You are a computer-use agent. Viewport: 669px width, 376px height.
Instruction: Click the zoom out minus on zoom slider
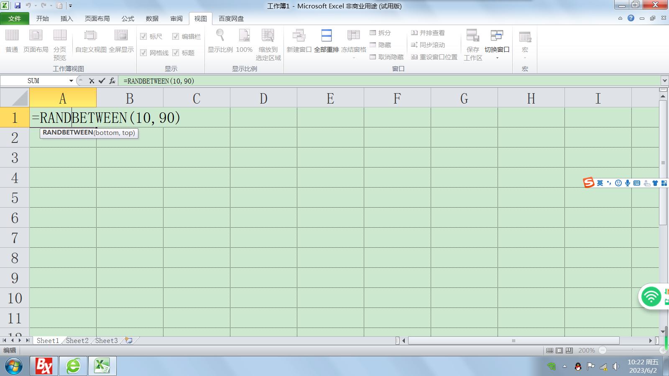tap(603, 351)
